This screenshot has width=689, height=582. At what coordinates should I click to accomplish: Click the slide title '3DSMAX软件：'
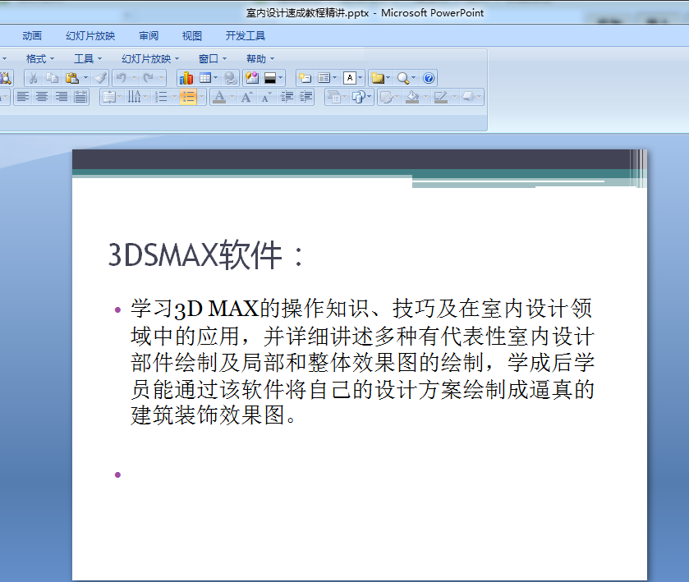pos(205,255)
